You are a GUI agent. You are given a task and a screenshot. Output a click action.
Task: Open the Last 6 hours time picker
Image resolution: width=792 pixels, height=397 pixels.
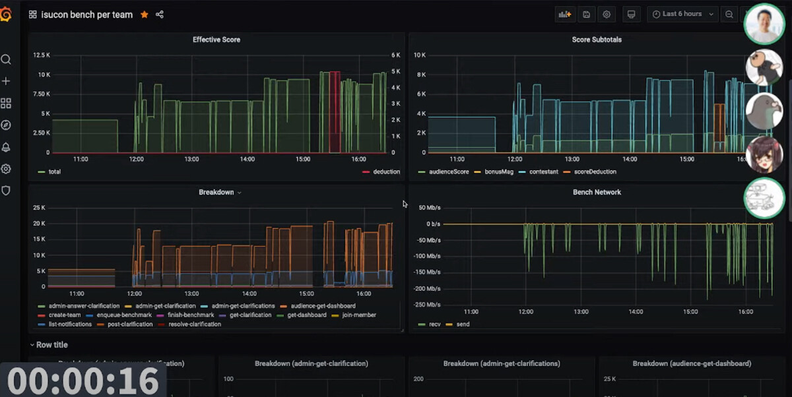pyautogui.click(x=684, y=14)
